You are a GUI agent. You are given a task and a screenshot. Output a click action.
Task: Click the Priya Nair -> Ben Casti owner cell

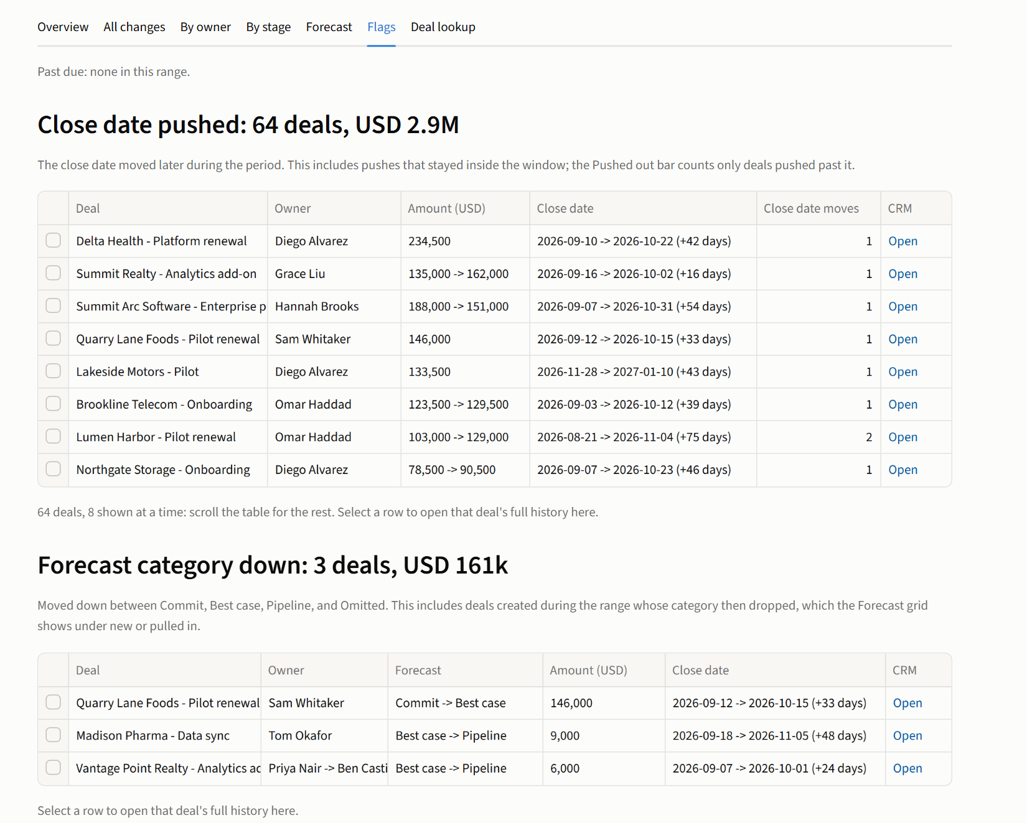tap(324, 768)
